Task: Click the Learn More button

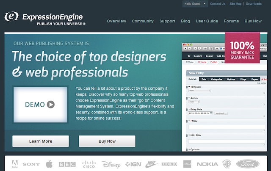Action: point(41,141)
